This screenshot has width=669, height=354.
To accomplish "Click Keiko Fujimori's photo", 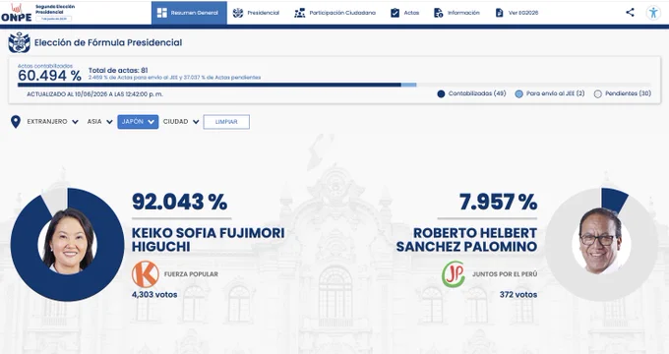I will click(x=68, y=242).
